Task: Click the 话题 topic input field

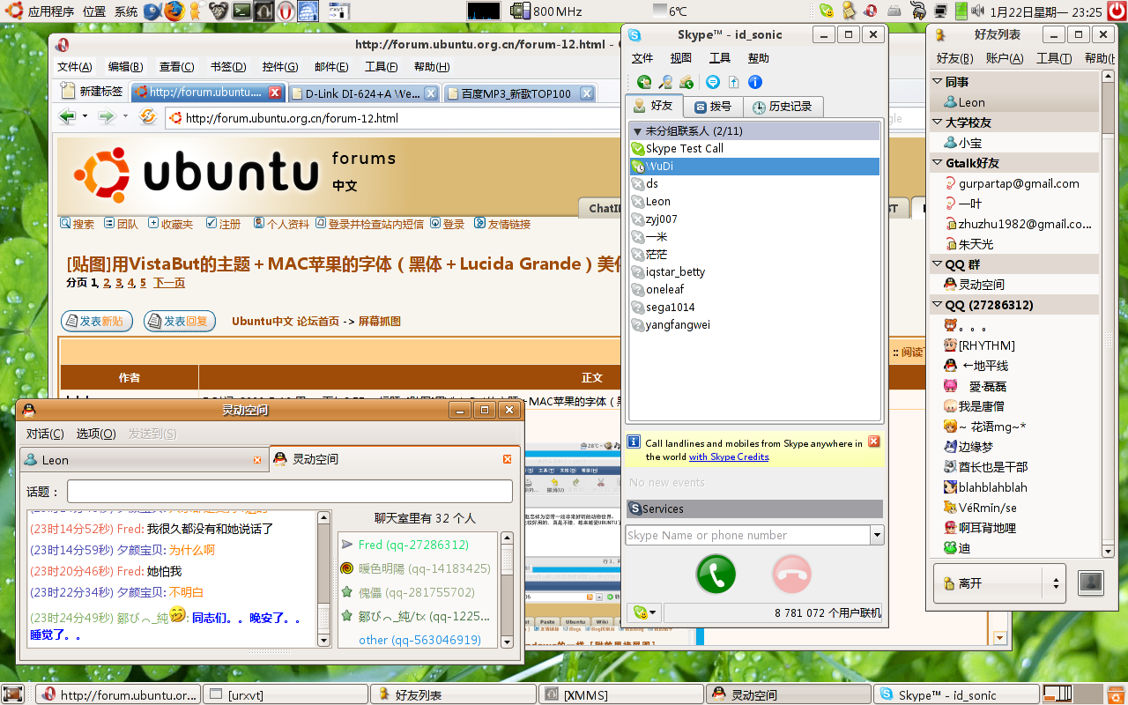Action: pos(290,492)
